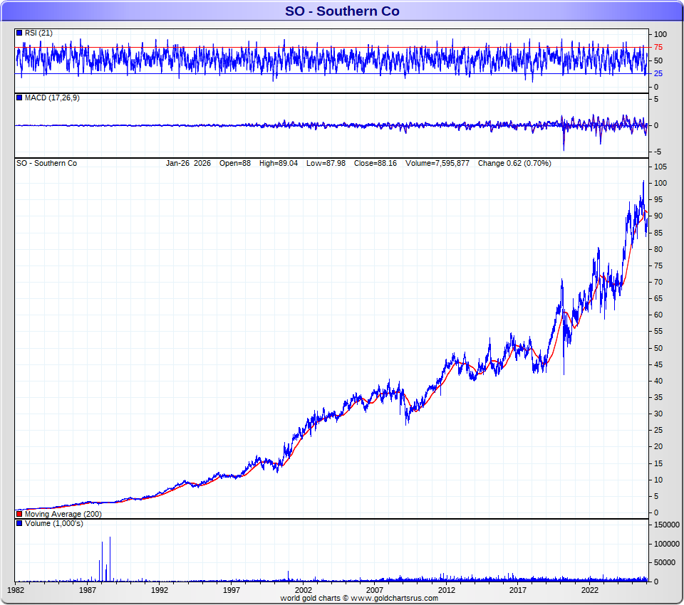This screenshot has width=684, height=605.
Task: Click the 'Volume=7,595,877' readout
Action: point(438,163)
